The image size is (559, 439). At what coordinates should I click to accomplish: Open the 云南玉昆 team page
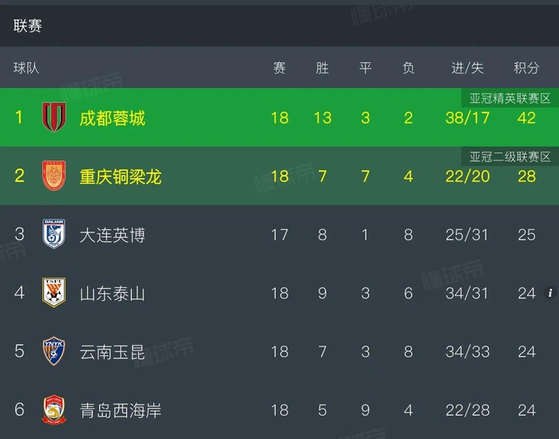click(113, 352)
